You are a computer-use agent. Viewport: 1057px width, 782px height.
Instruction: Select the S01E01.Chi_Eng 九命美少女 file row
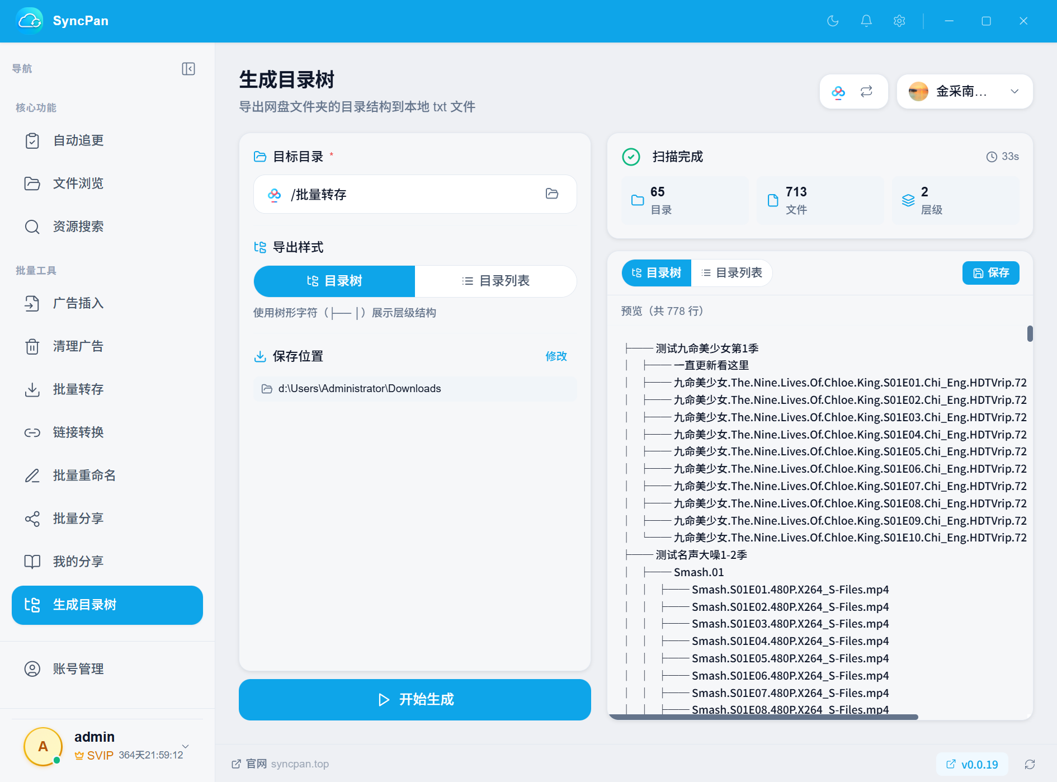tap(850, 383)
